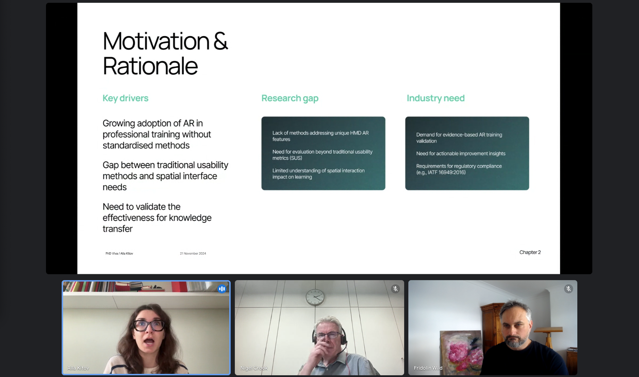The width and height of the screenshot is (639, 377).
Task: Click the 'Requirements for regulatory compliance' text
Action: tap(459, 169)
